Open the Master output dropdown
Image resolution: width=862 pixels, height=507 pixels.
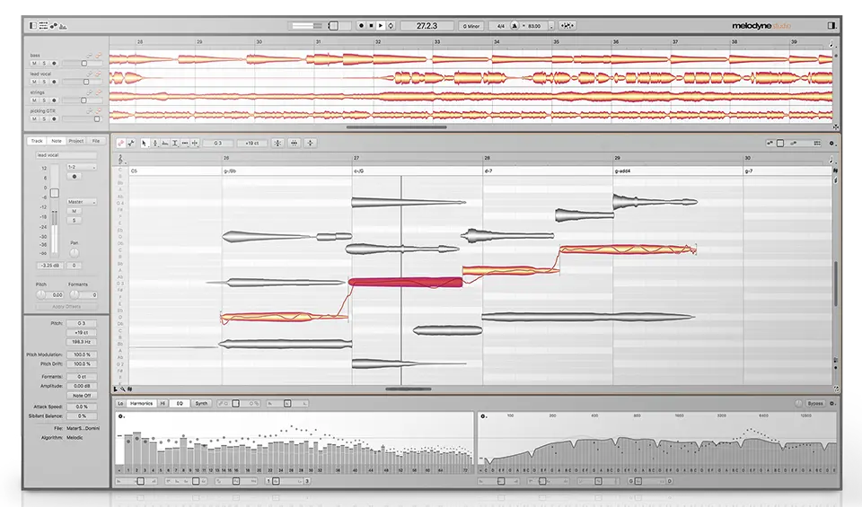click(x=82, y=202)
